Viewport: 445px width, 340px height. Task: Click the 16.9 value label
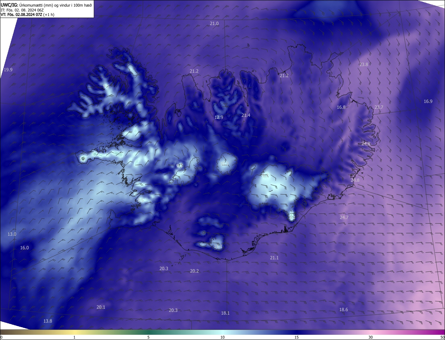click(428, 101)
